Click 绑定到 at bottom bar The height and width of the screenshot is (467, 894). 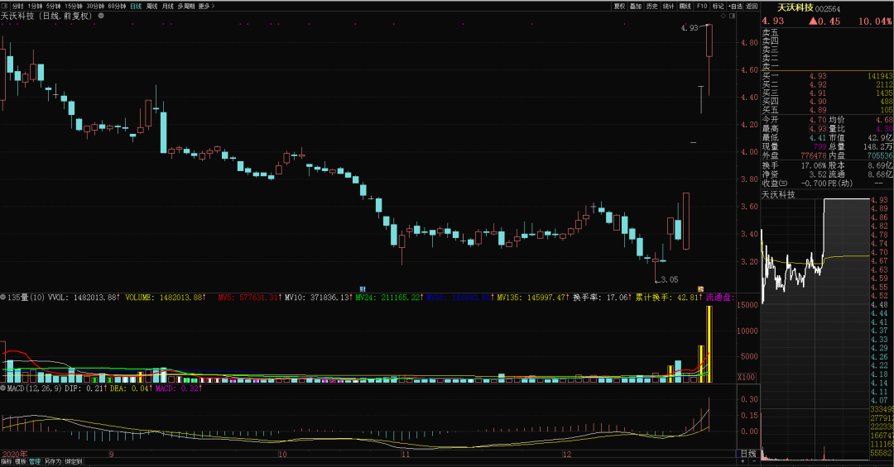pos(73,462)
